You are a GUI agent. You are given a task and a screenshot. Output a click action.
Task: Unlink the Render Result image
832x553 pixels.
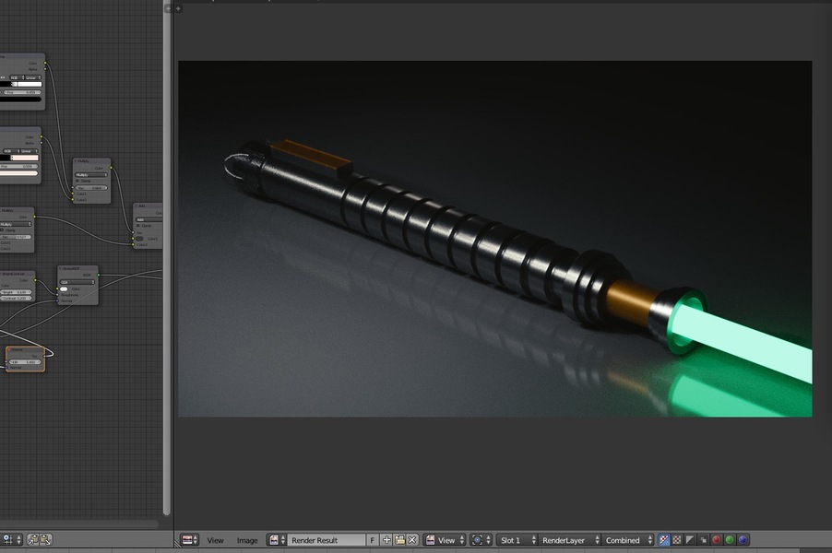[x=412, y=540]
